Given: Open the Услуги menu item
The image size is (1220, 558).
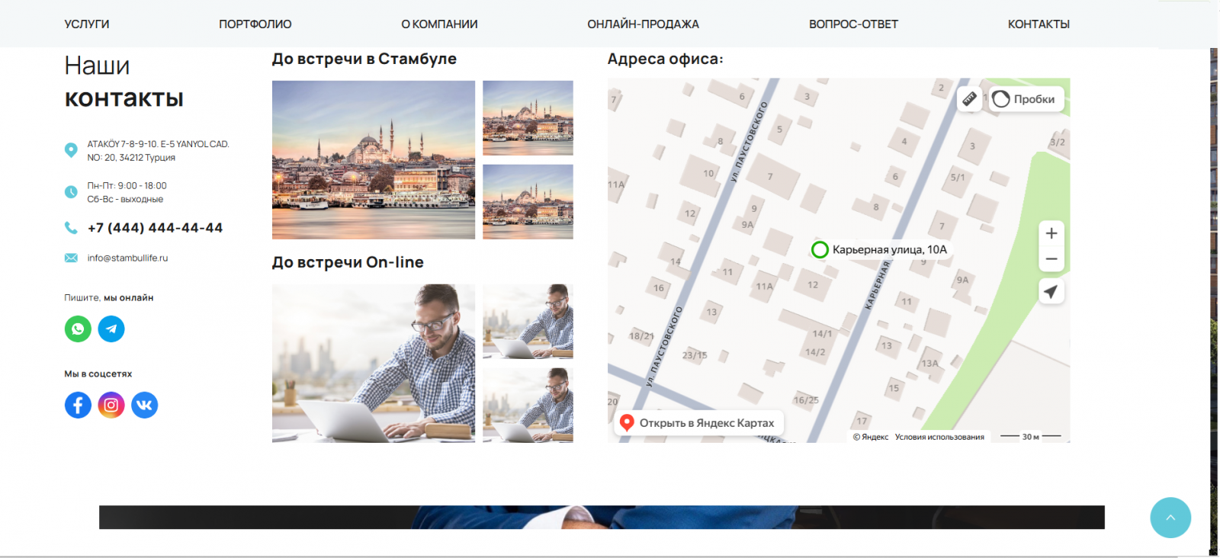Looking at the screenshot, I should pos(87,24).
